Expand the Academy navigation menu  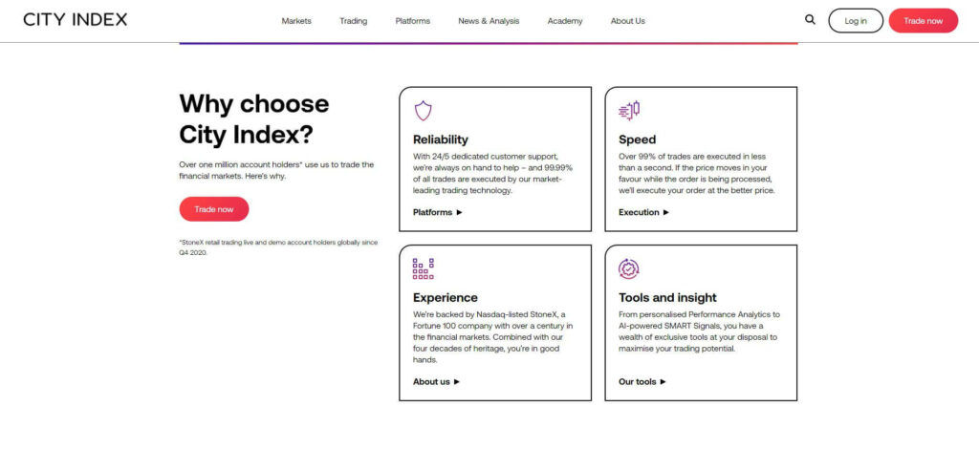click(x=565, y=21)
